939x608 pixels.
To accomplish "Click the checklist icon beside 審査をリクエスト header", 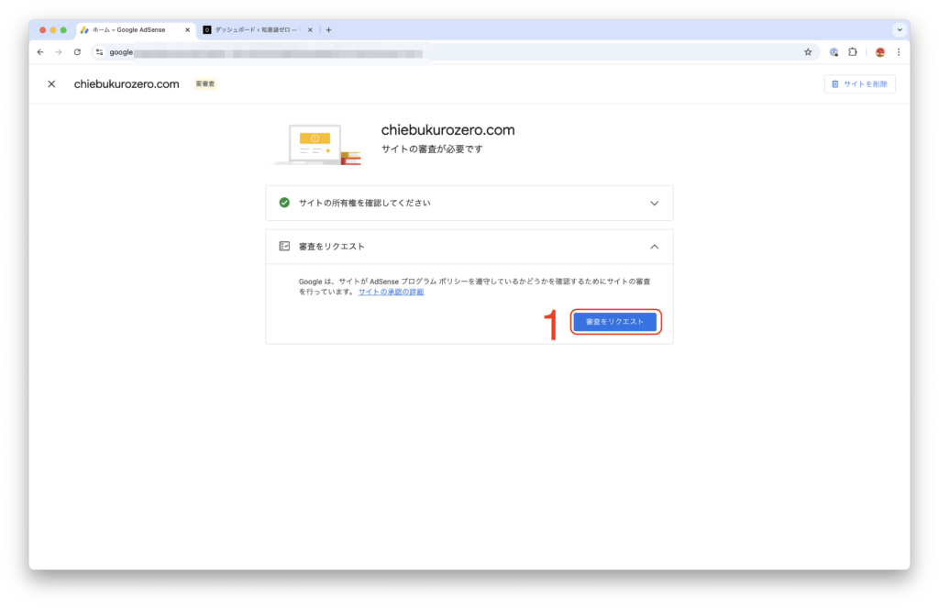I will pyautogui.click(x=284, y=246).
